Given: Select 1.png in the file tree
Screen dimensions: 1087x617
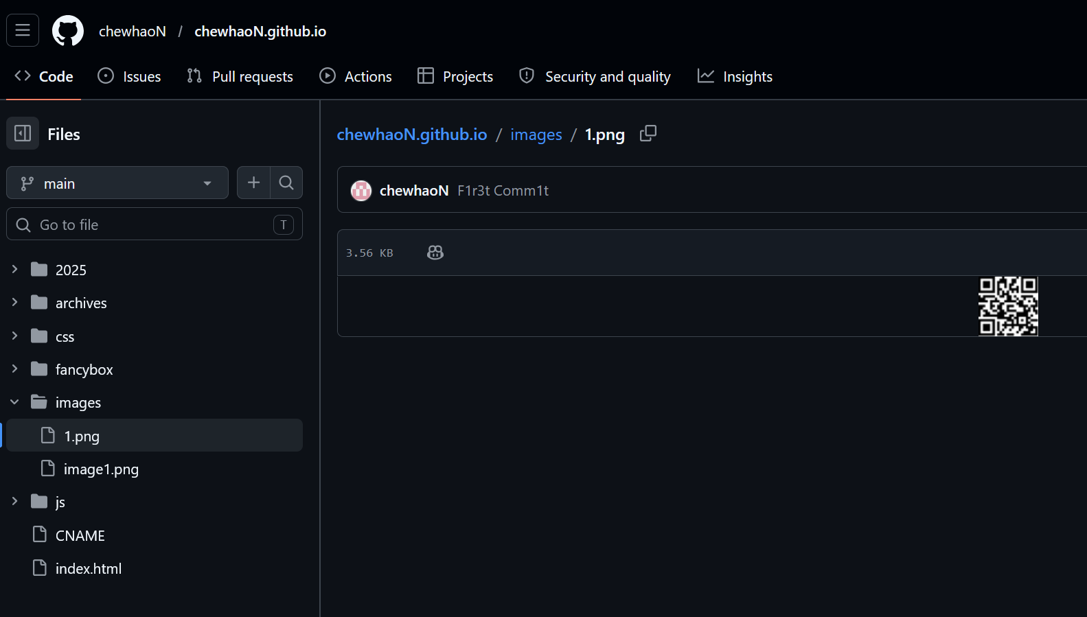Looking at the screenshot, I should 155,435.
